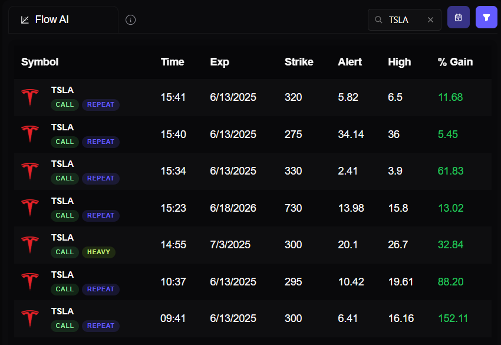The height and width of the screenshot is (345, 501).
Task: Click CALL tag in the 15:41 row
Action: (x=65, y=104)
